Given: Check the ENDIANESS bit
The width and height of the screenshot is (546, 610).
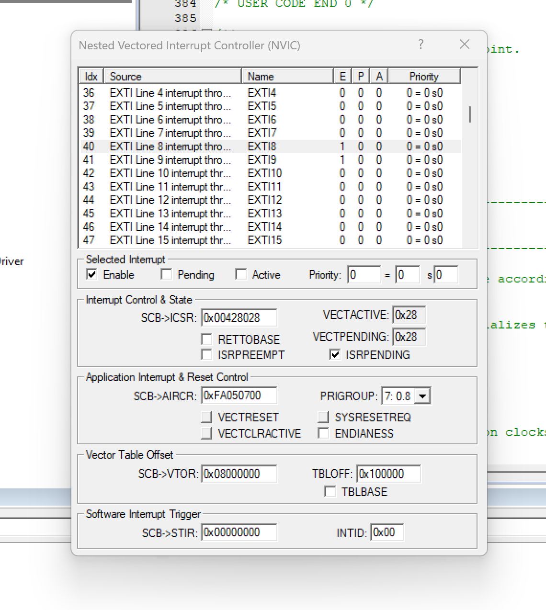Looking at the screenshot, I should click(x=324, y=433).
